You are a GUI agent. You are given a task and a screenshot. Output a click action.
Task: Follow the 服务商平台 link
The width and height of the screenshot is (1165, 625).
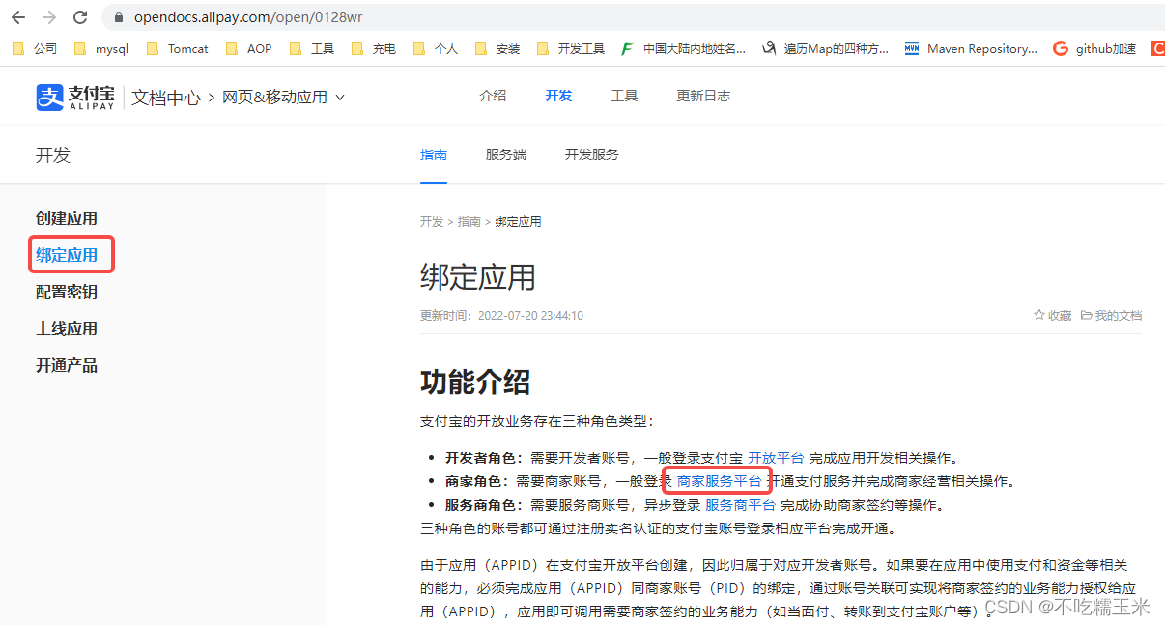[x=740, y=504]
